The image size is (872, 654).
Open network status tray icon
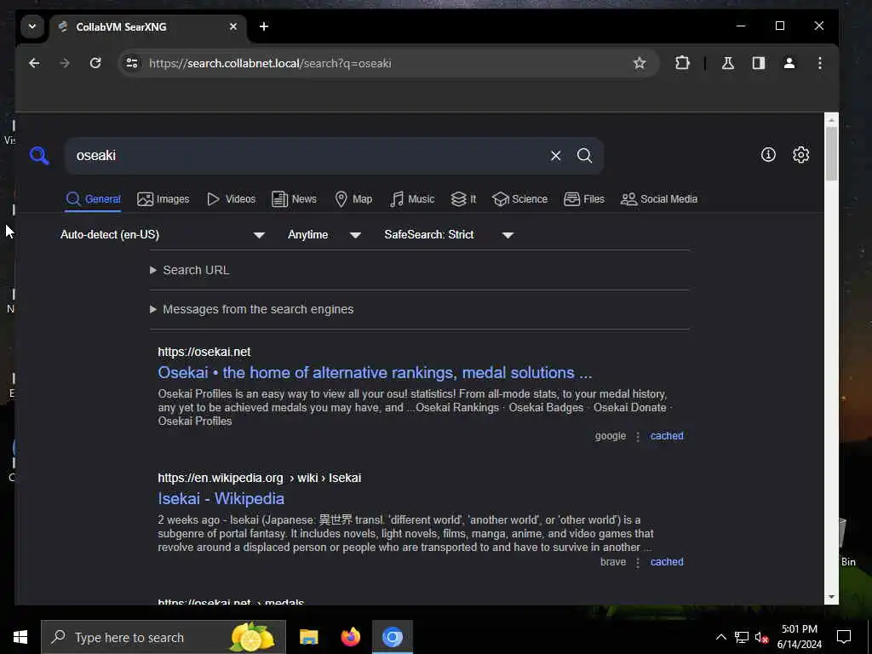point(742,637)
